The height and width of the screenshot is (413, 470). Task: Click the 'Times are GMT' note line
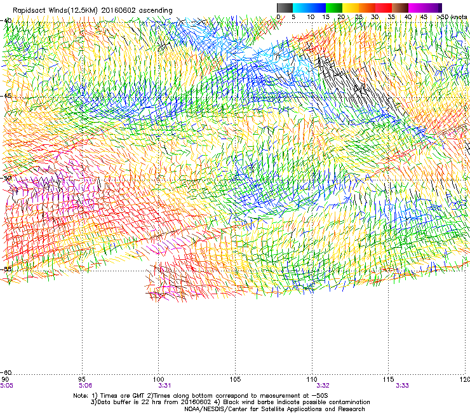coord(201,396)
